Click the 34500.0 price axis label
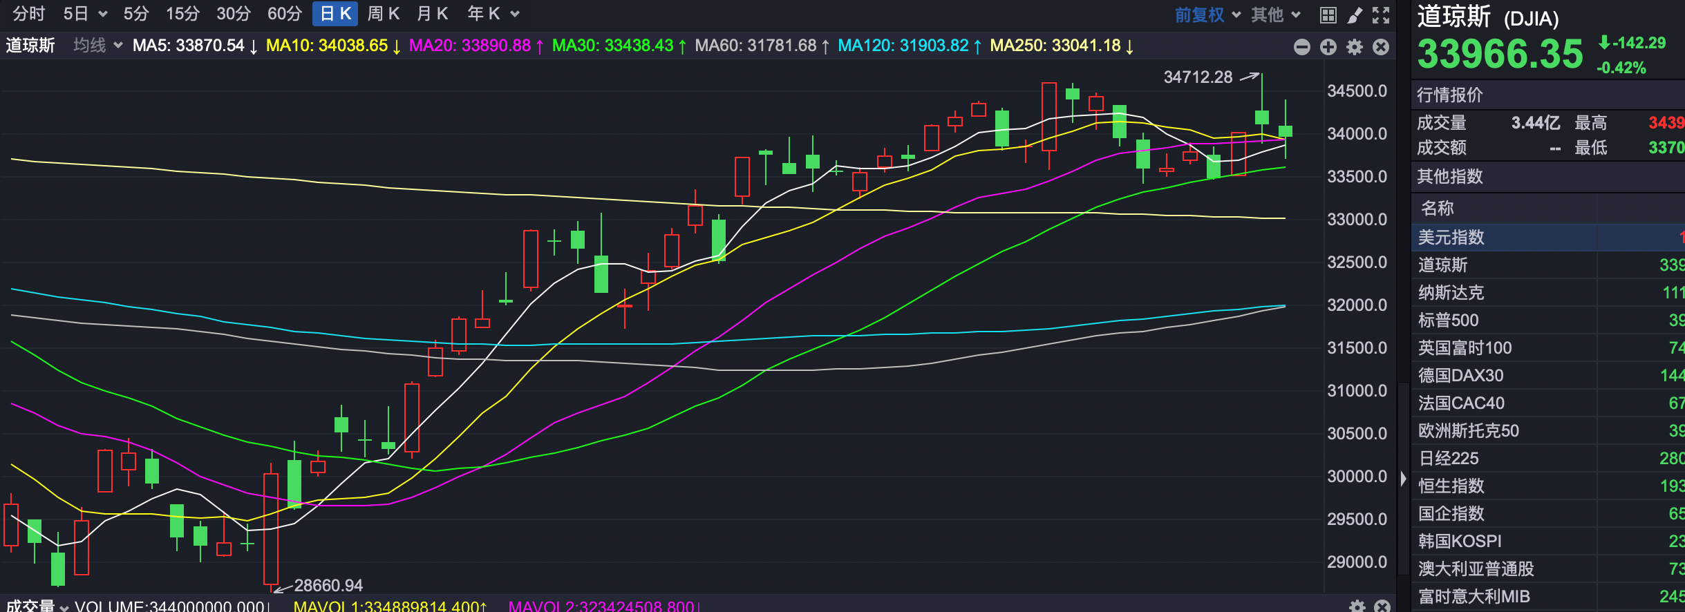Image resolution: width=1685 pixels, height=612 pixels. coord(1357,90)
